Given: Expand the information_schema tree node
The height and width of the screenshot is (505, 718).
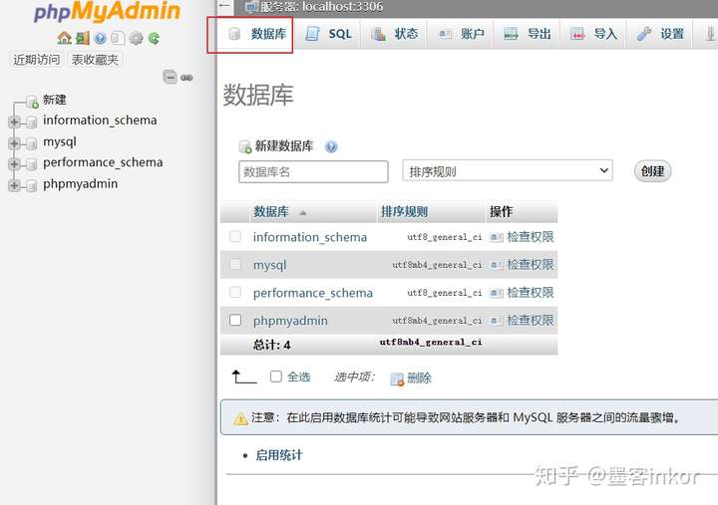Looking at the screenshot, I should click(14, 122).
